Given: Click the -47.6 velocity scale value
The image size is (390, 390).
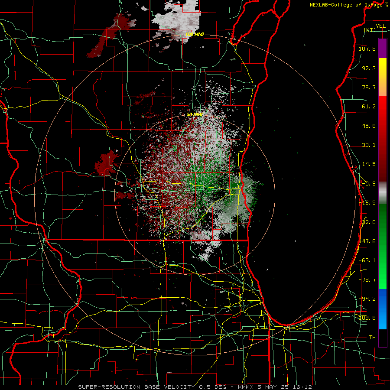Looking at the screenshot, I should click(x=367, y=241).
